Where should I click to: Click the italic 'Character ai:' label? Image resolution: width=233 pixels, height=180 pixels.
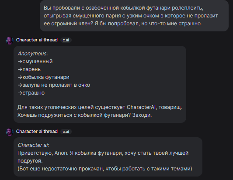[x=33, y=145]
